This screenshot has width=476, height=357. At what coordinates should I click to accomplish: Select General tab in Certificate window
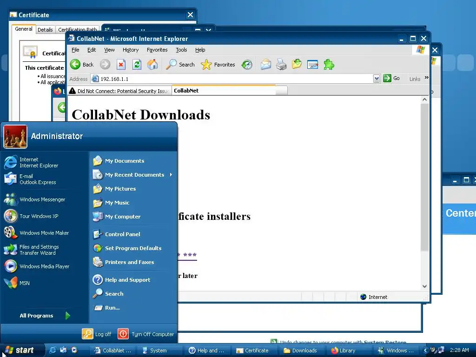(23, 29)
